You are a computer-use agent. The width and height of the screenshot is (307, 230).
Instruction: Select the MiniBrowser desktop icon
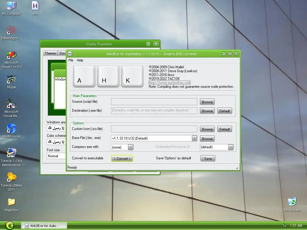[x=12, y=131]
